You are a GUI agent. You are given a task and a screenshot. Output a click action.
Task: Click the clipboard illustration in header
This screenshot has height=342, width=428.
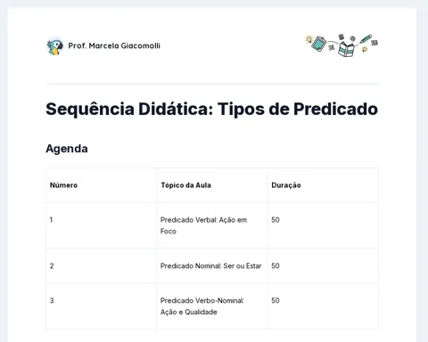[319, 44]
